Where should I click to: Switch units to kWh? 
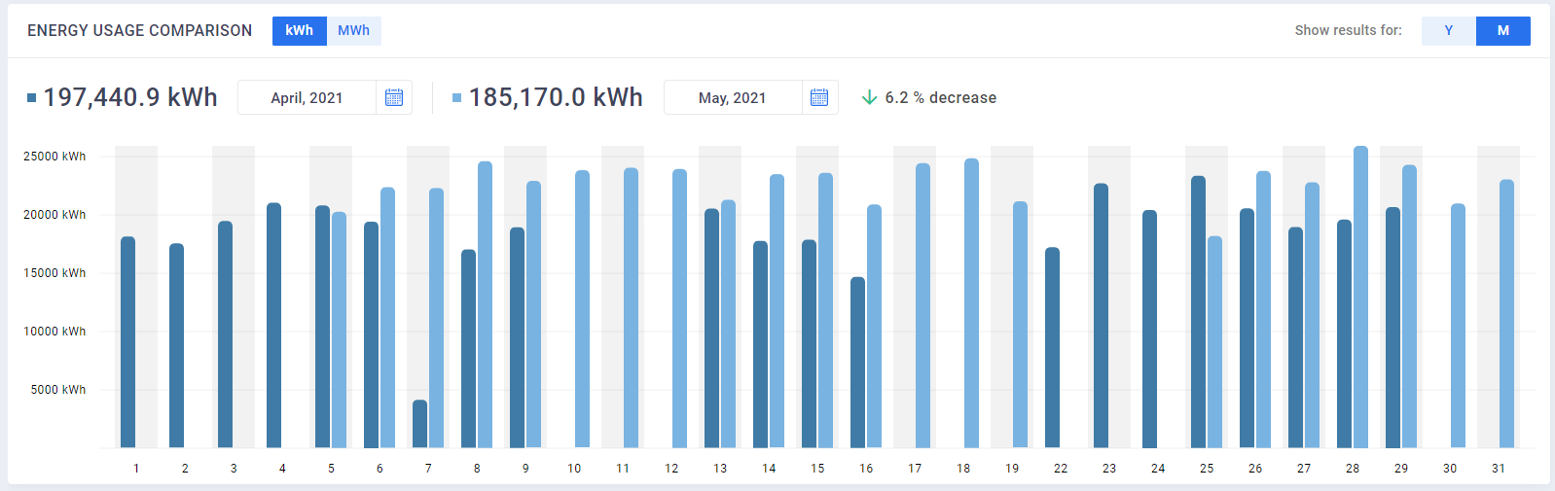click(299, 30)
